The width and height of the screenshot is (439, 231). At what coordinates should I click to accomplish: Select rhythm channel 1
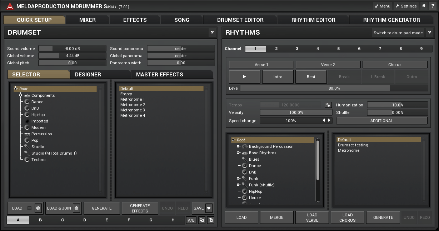point(256,49)
